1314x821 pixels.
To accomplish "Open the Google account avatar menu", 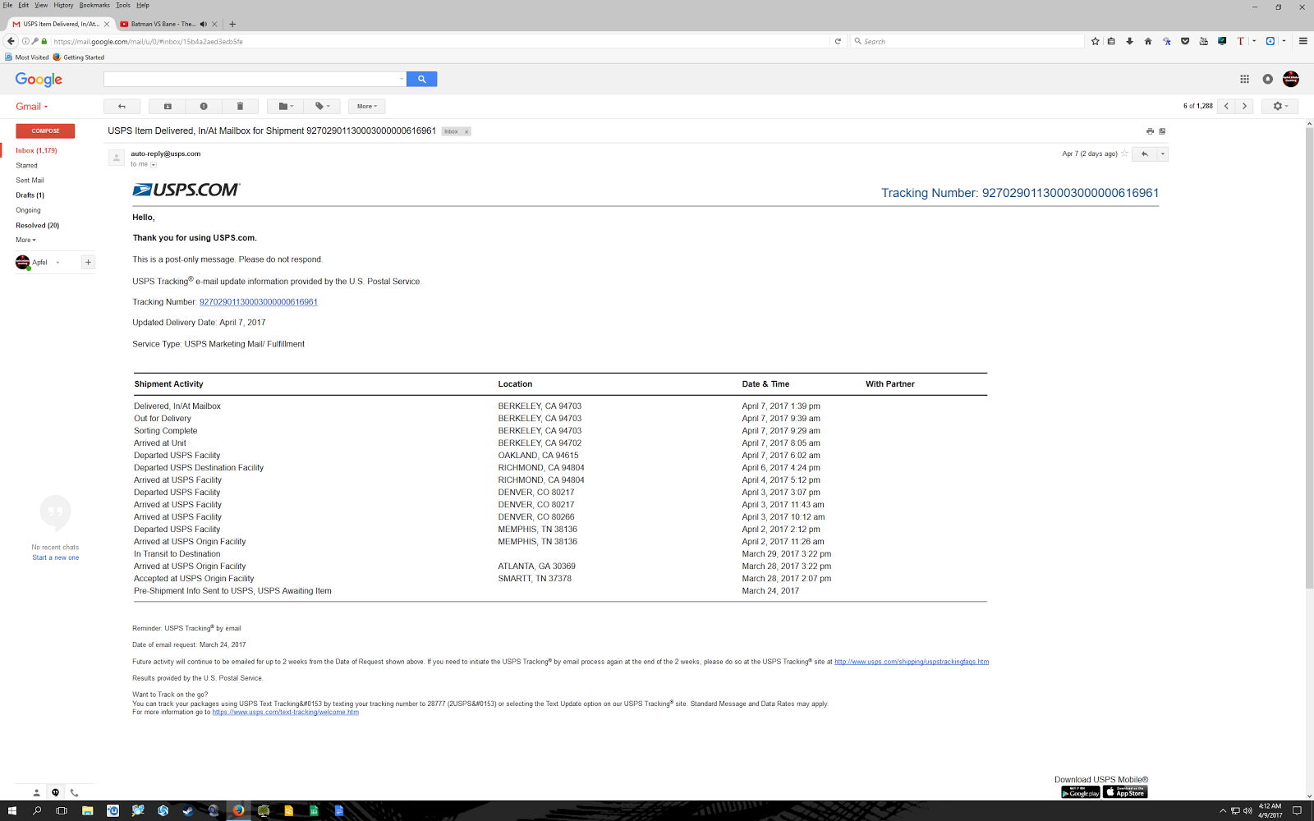I will [x=1291, y=79].
